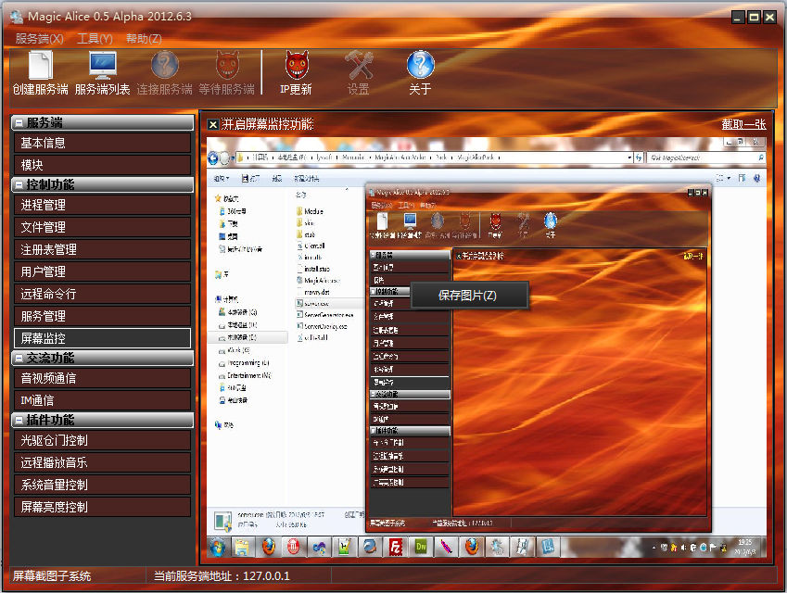The image size is (787, 593).
Task: Collapse the 服务端 sidebar section
Action: point(19,122)
